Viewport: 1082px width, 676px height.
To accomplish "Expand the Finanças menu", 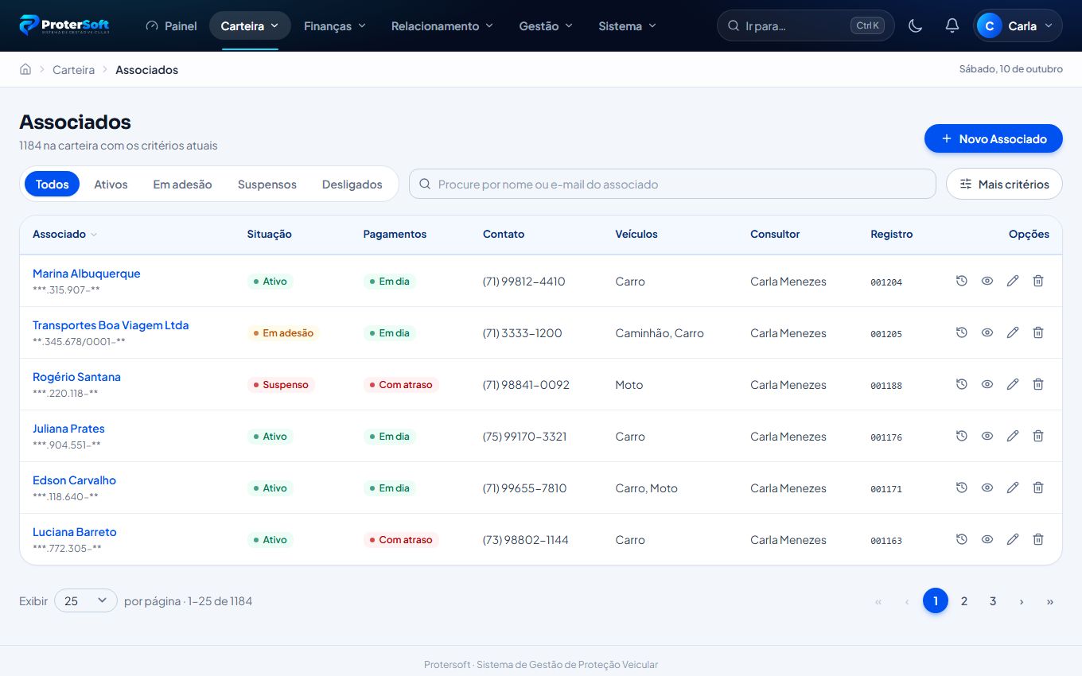I will (x=335, y=25).
